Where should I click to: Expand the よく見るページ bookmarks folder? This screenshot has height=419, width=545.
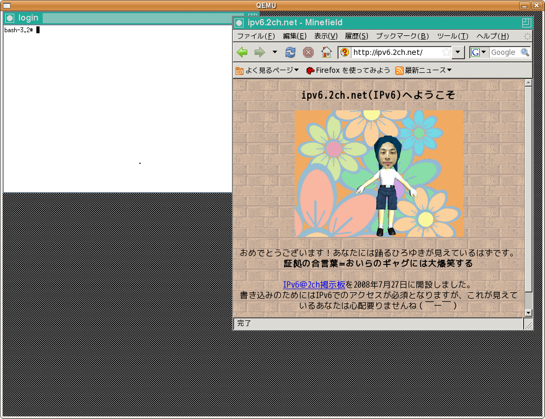[x=267, y=70]
